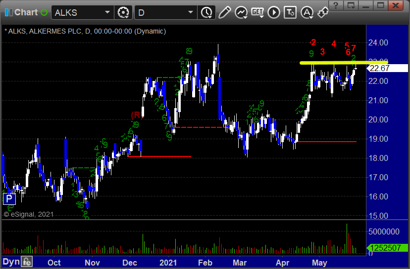Close the chart window with red X

click(x=396, y=5)
